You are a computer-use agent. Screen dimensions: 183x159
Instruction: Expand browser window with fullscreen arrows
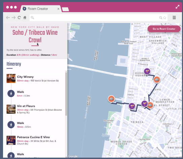pyautogui.click(x=177, y=7)
